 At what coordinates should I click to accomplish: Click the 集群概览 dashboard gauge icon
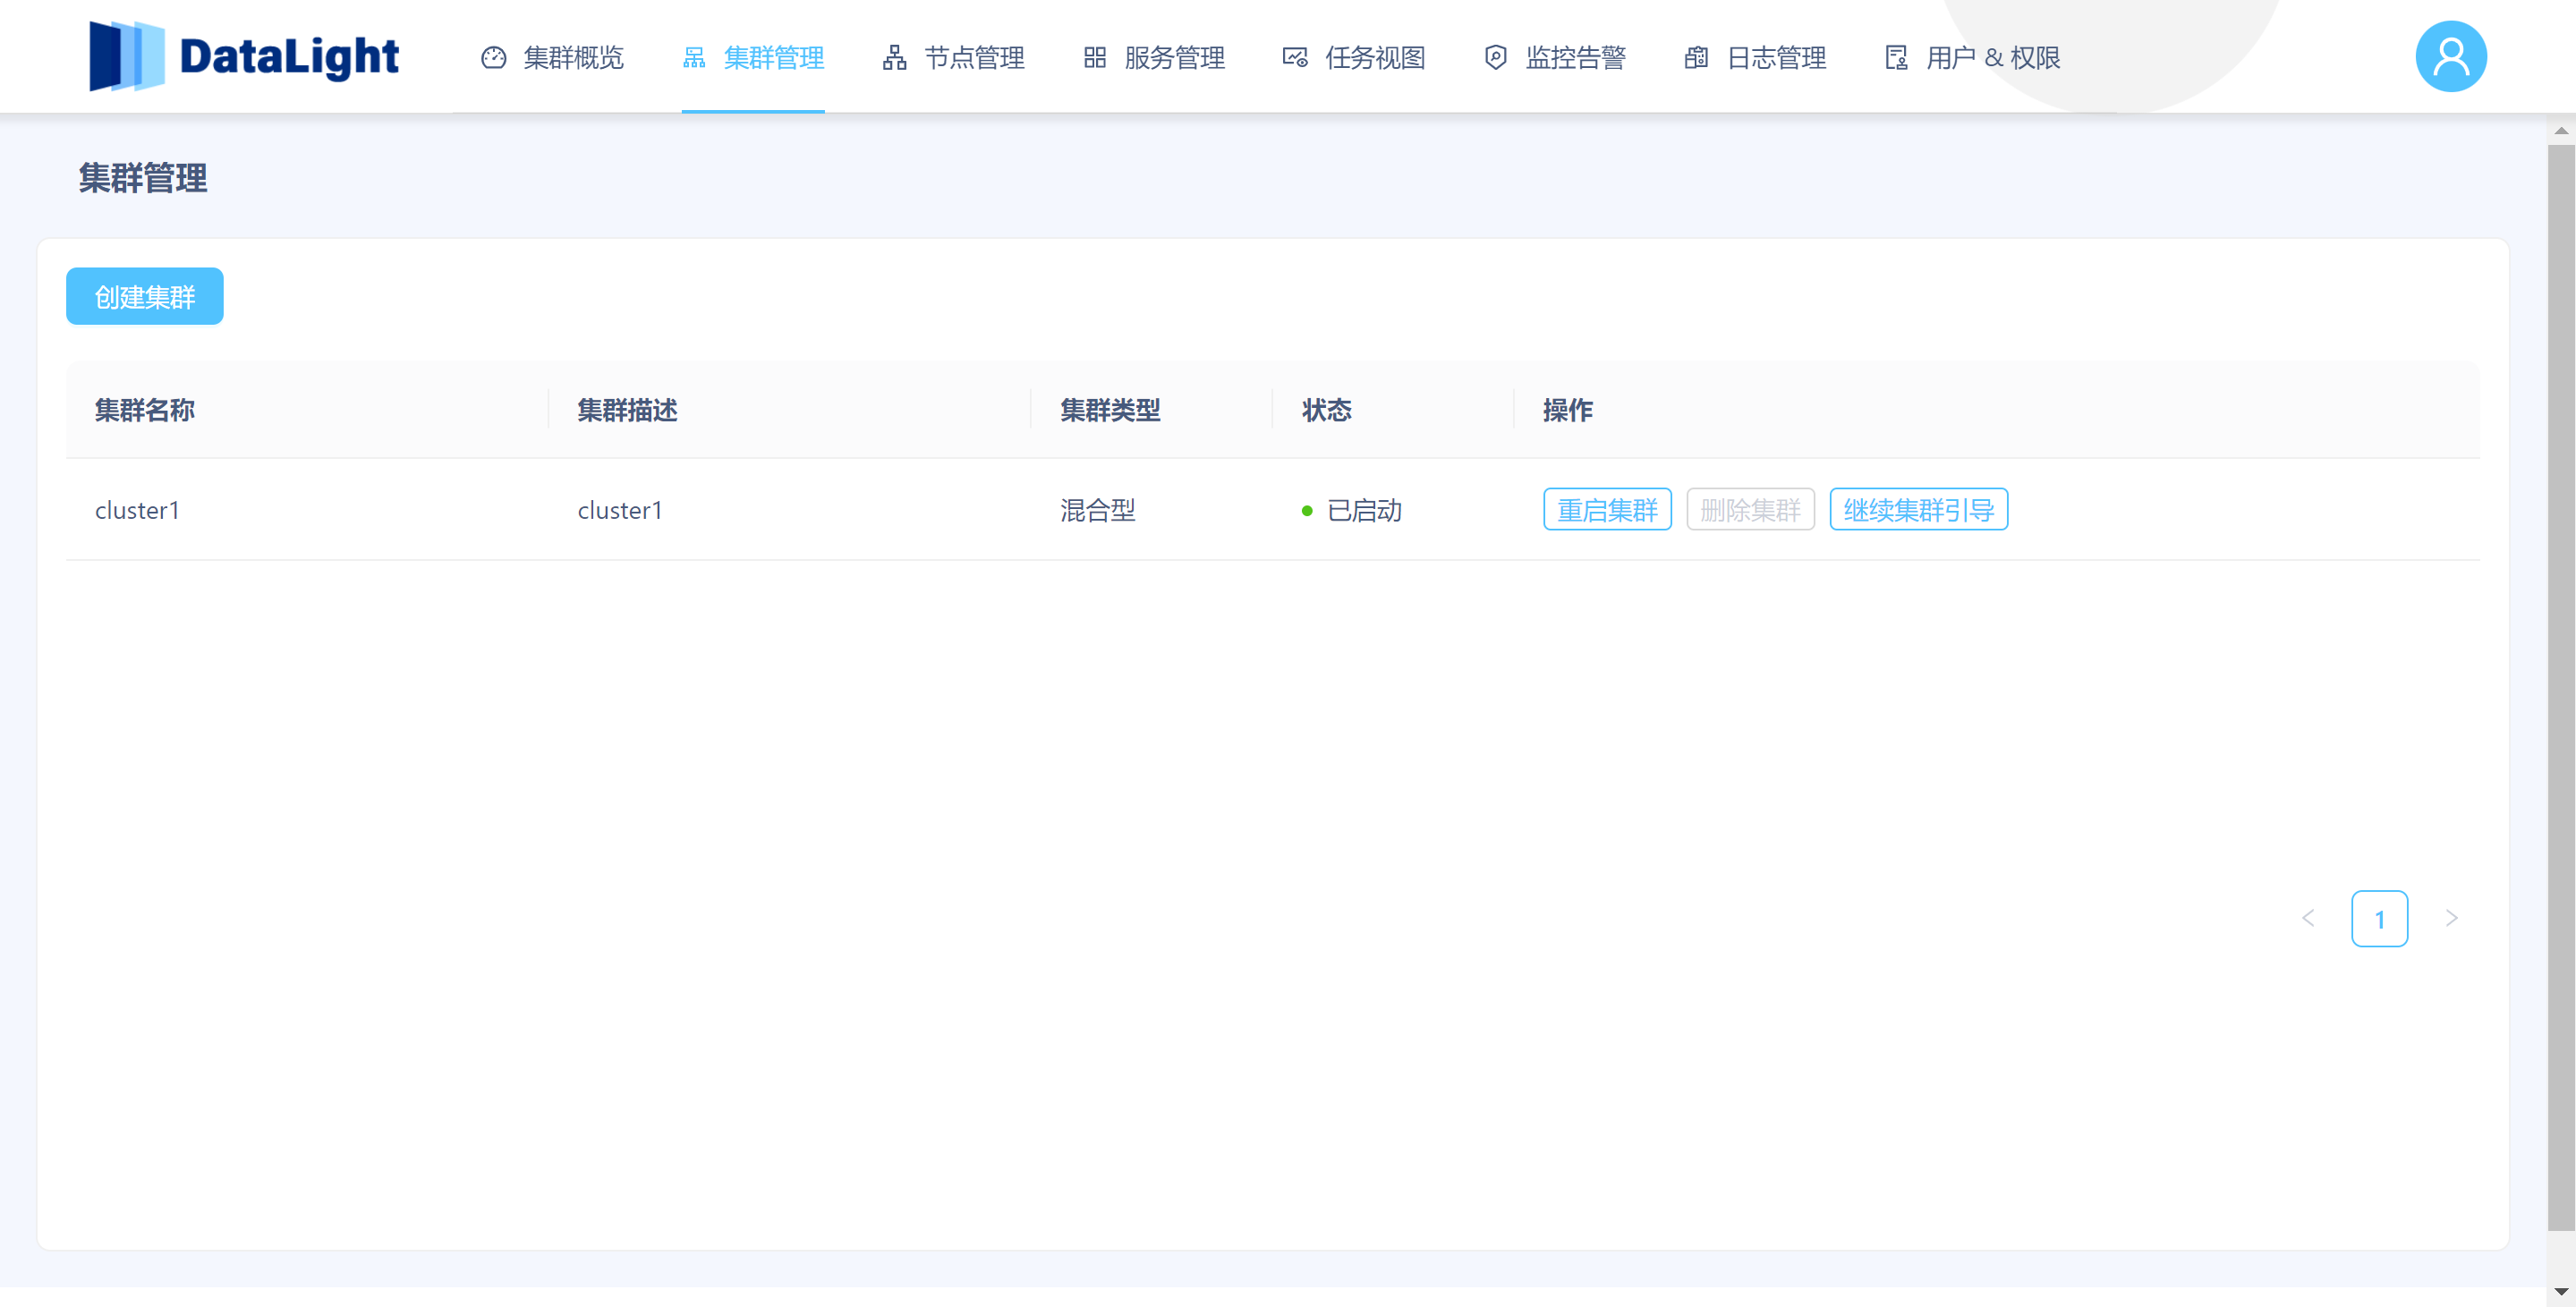(x=494, y=58)
